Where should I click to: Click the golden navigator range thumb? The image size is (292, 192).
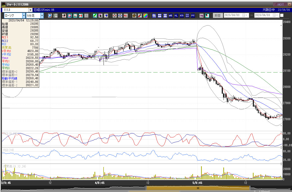click(x=198, y=188)
